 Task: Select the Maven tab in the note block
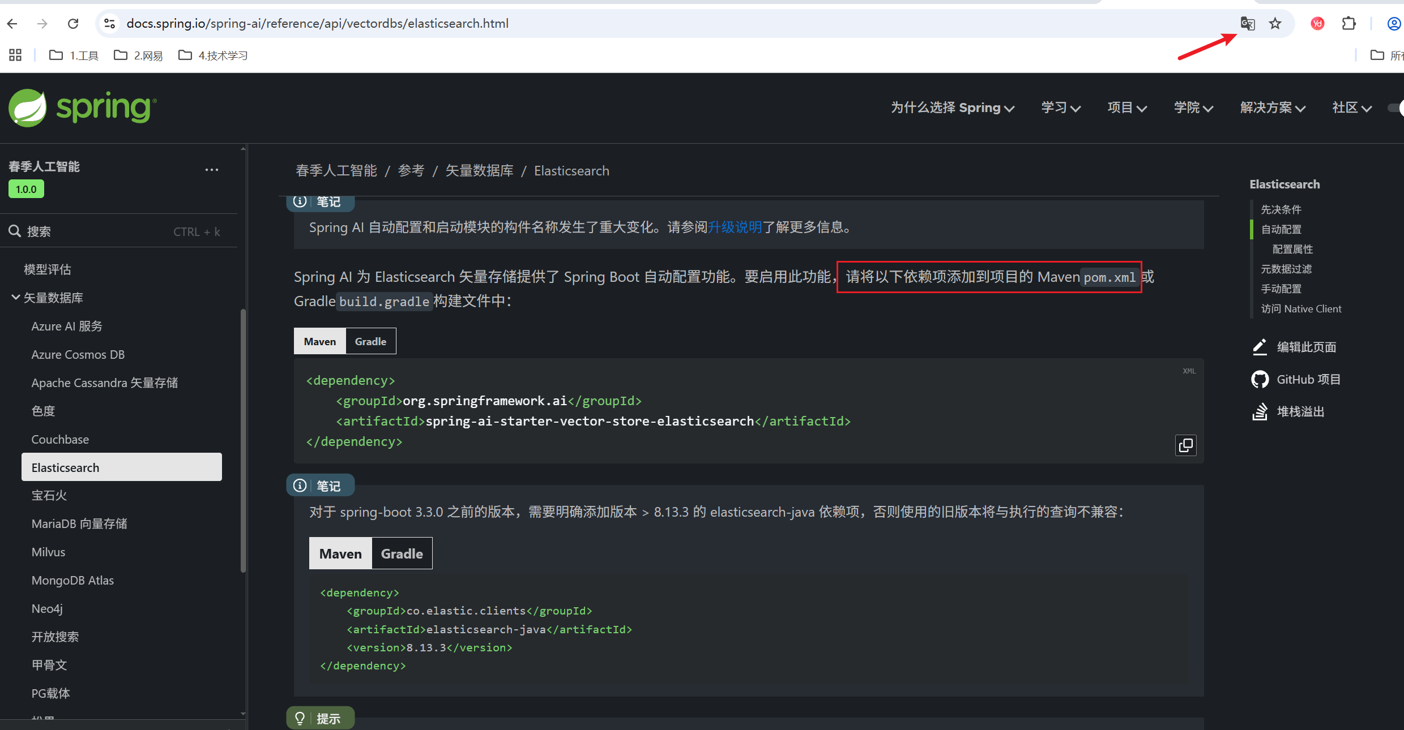pos(340,553)
